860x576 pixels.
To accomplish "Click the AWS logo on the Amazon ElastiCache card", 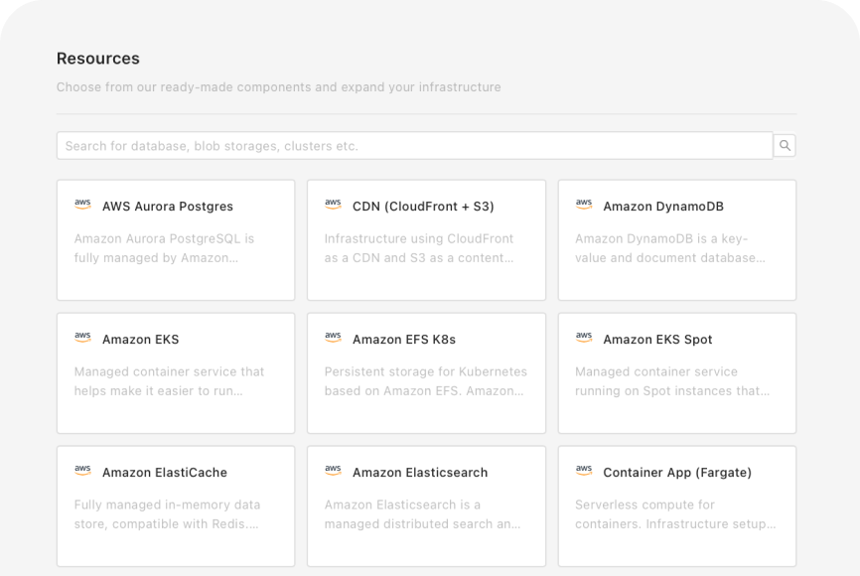I will click(x=83, y=471).
